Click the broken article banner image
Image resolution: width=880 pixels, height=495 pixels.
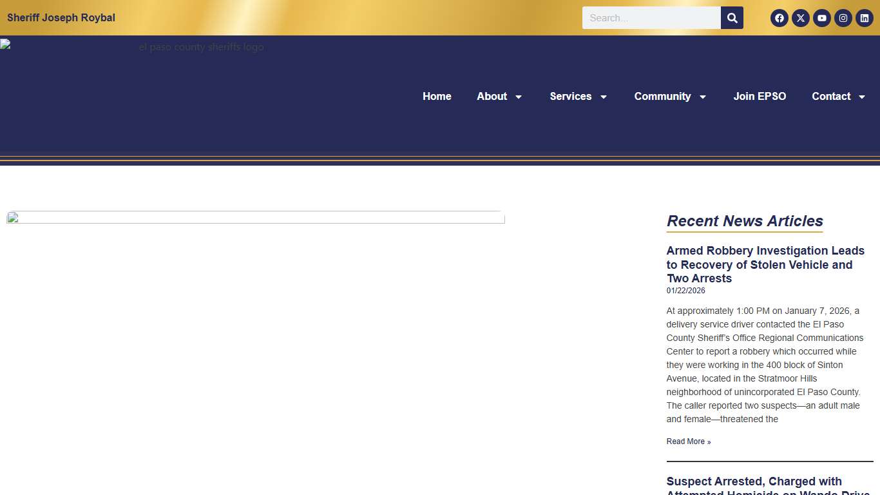tap(256, 217)
